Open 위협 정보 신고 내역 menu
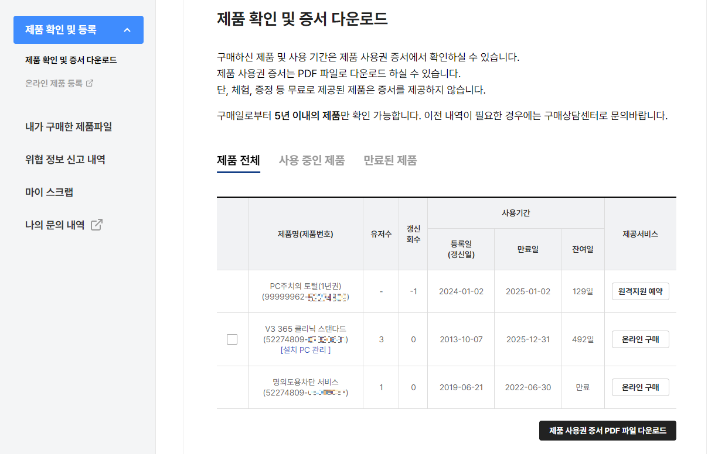 [x=65, y=159]
